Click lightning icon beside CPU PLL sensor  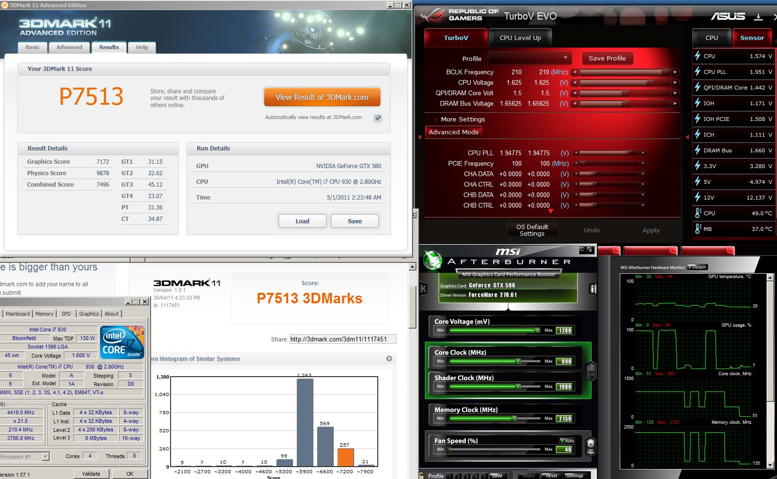pos(697,71)
